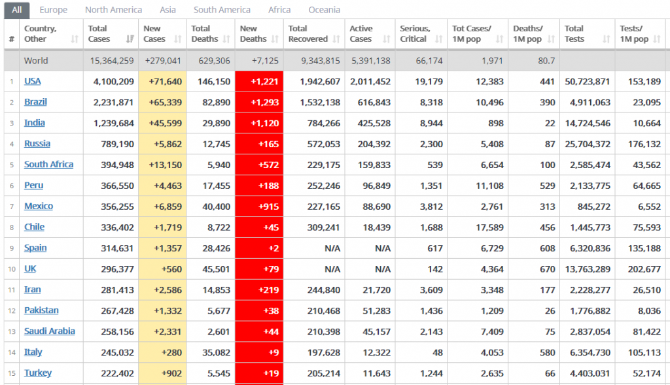
Task: Click the Tot Cases/1M pop column header
Action: [471, 34]
